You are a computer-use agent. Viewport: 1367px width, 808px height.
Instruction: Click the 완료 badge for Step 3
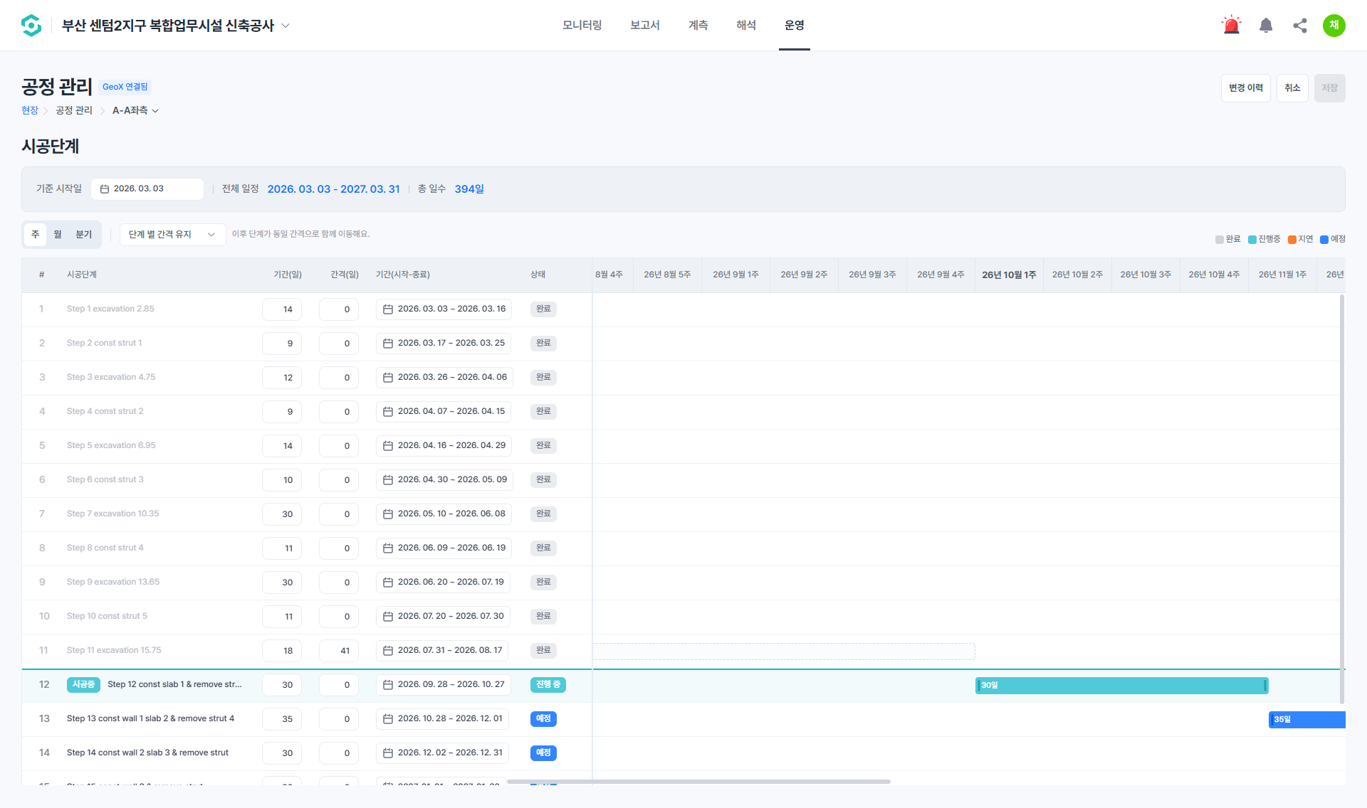coord(543,378)
